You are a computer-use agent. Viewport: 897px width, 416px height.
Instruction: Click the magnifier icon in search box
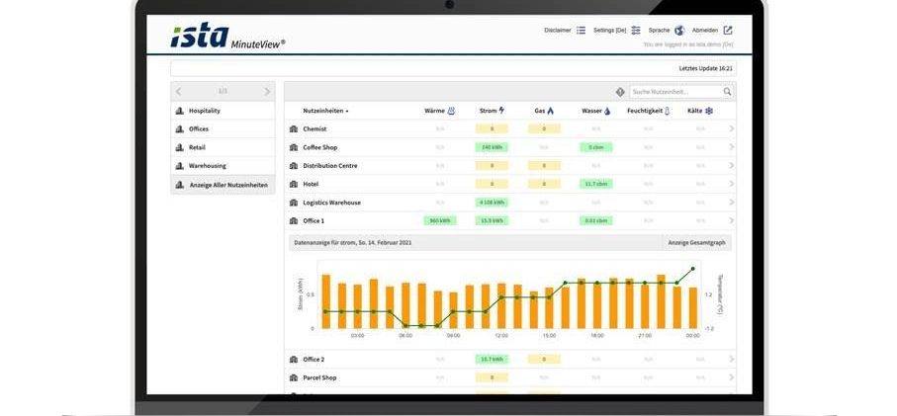727,92
